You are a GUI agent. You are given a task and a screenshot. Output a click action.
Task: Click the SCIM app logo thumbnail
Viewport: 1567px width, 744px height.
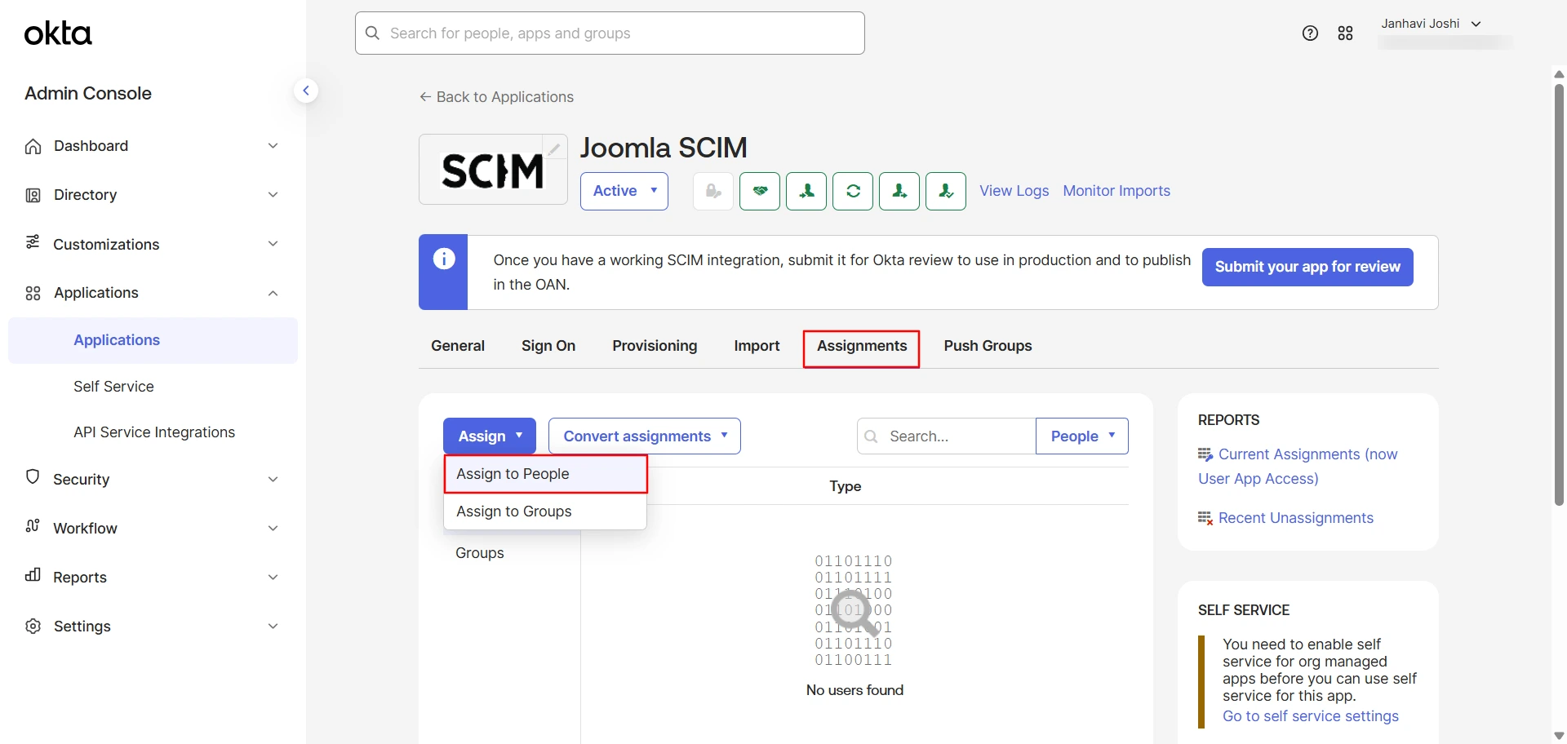(493, 170)
